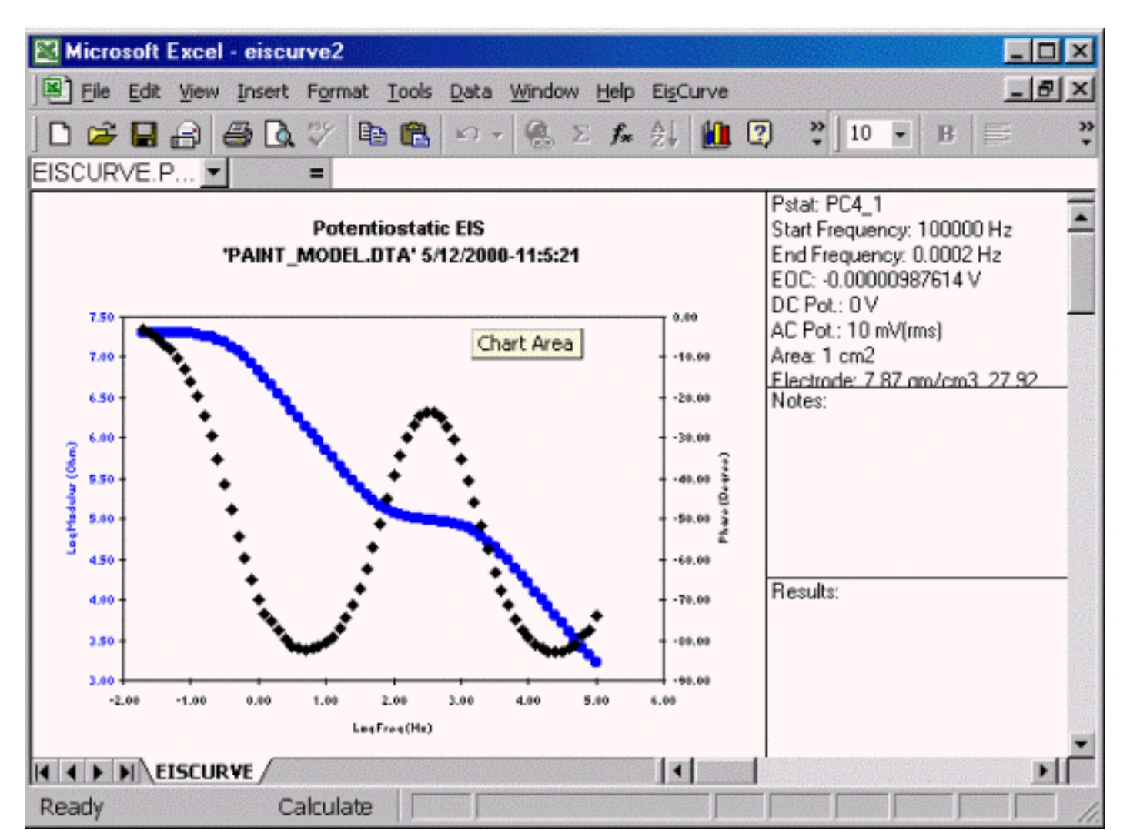Open the File menu
The height and width of the screenshot is (830, 1130).
click(x=95, y=92)
